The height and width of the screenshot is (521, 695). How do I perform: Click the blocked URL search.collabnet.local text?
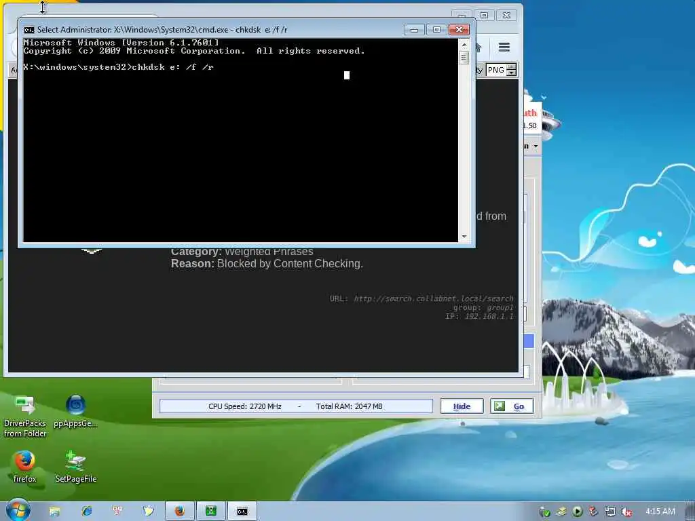[434, 298]
